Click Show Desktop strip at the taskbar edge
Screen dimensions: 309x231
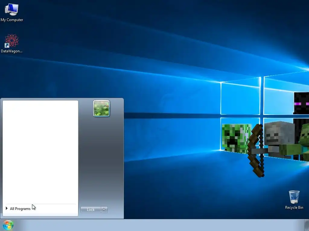pos(307,225)
